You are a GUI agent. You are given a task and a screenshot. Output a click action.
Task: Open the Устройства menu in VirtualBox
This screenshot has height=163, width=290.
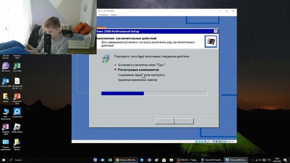(103, 14)
